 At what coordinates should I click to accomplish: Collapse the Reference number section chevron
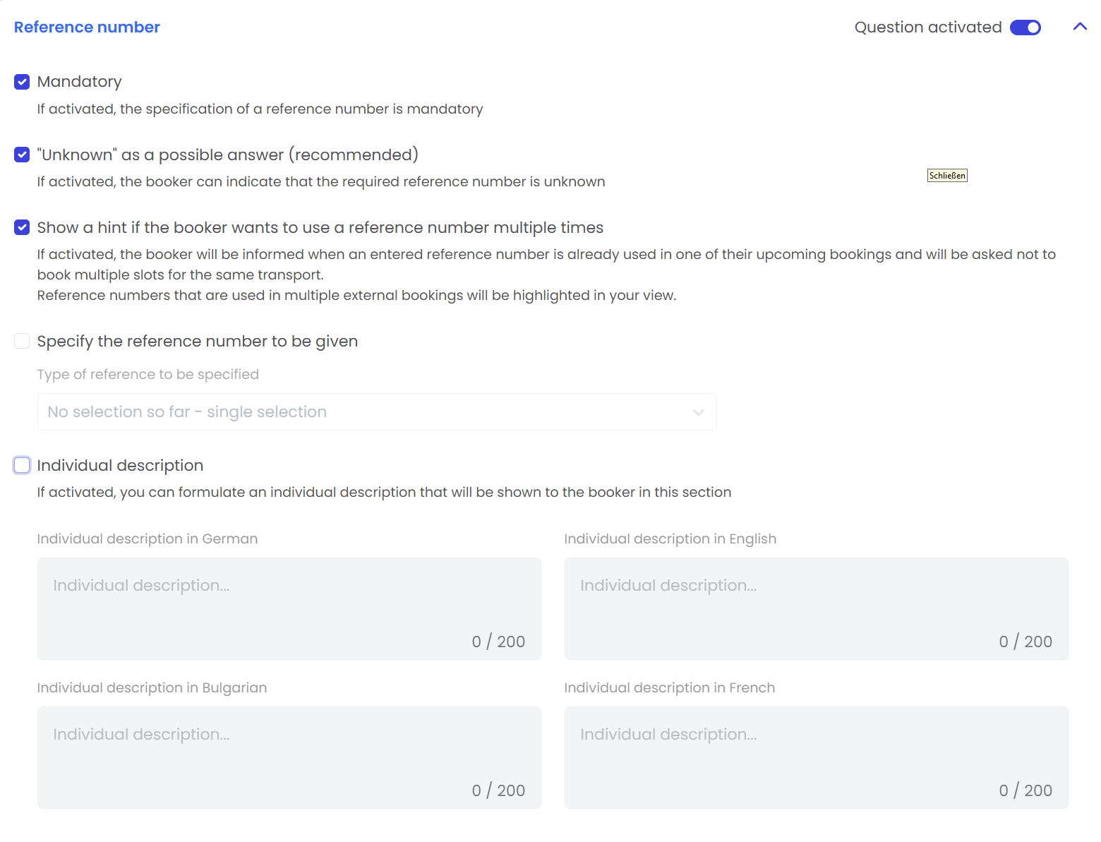[x=1080, y=27]
